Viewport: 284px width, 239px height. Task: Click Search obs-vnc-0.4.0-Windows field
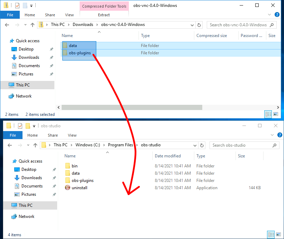[x=242, y=25]
